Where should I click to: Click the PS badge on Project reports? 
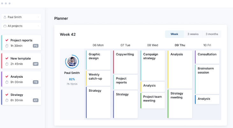click(36, 46)
